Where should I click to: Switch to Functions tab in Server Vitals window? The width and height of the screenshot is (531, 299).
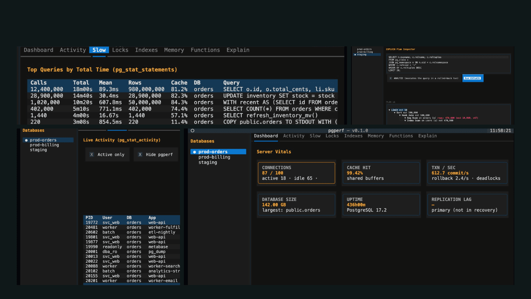pyautogui.click(x=401, y=136)
